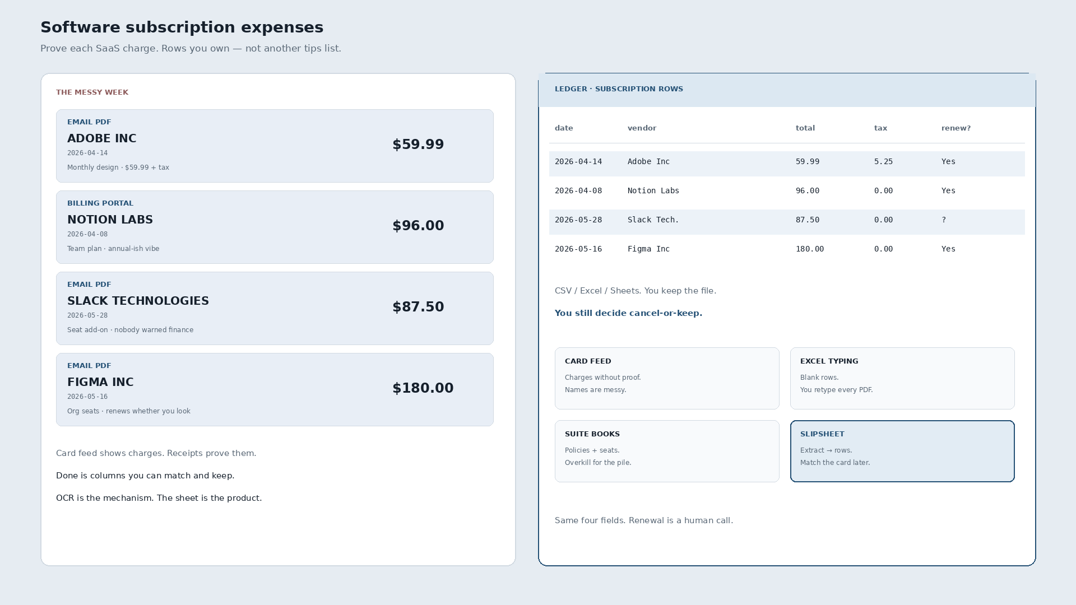Image resolution: width=1076 pixels, height=605 pixels.
Task: Click the tax cell in Notion Labs row
Action: (x=883, y=191)
